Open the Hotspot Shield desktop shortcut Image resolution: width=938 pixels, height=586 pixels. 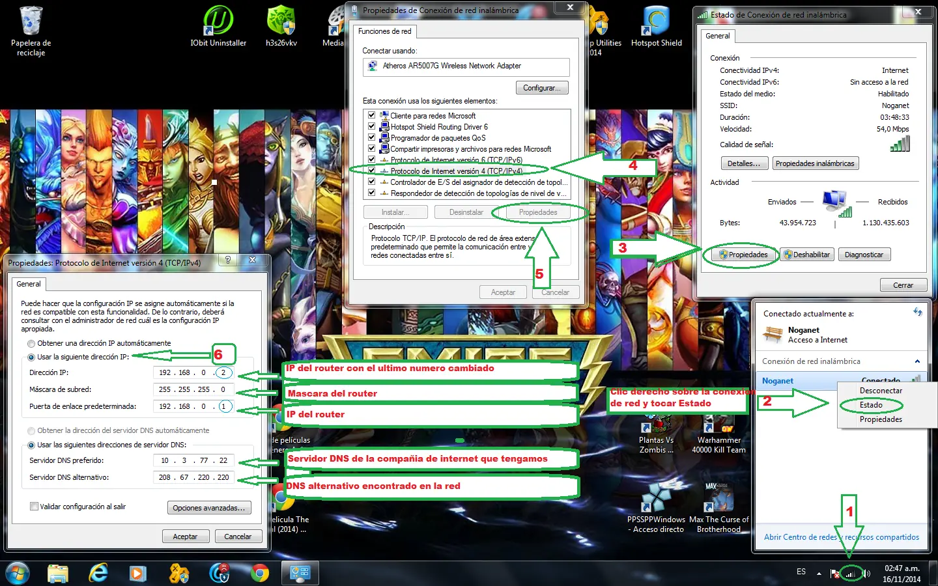pyautogui.click(x=656, y=27)
